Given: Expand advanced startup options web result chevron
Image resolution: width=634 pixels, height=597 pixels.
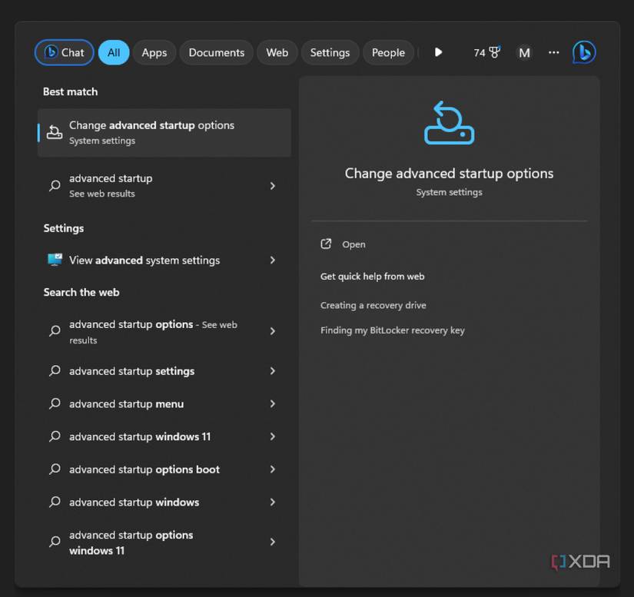Looking at the screenshot, I should click(273, 331).
